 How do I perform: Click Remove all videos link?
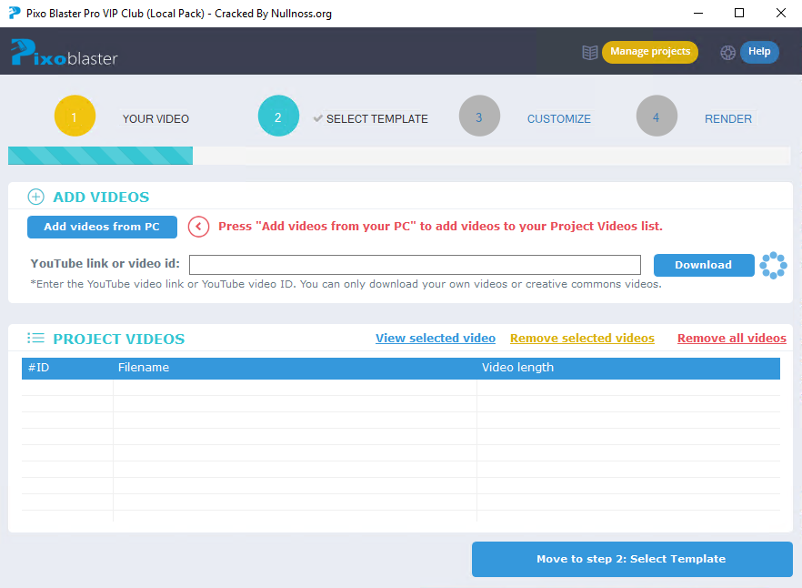(x=731, y=338)
